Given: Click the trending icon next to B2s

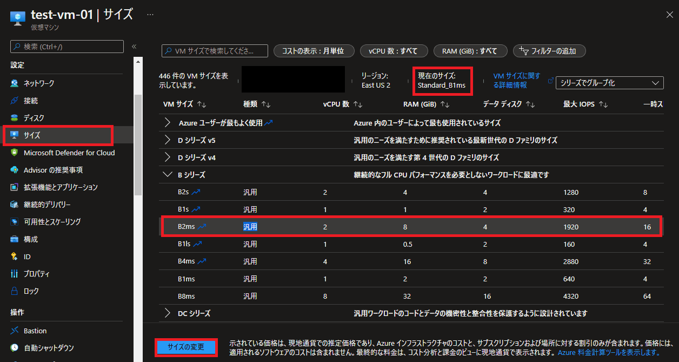Looking at the screenshot, I should [x=196, y=192].
